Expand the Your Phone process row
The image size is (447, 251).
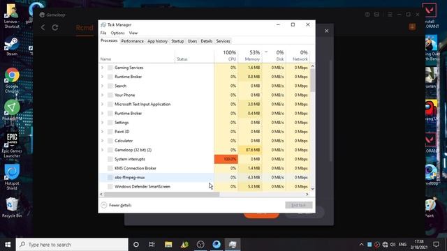103,95
